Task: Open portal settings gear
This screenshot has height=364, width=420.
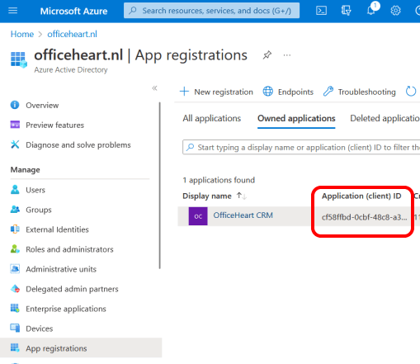Action: coord(395,11)
